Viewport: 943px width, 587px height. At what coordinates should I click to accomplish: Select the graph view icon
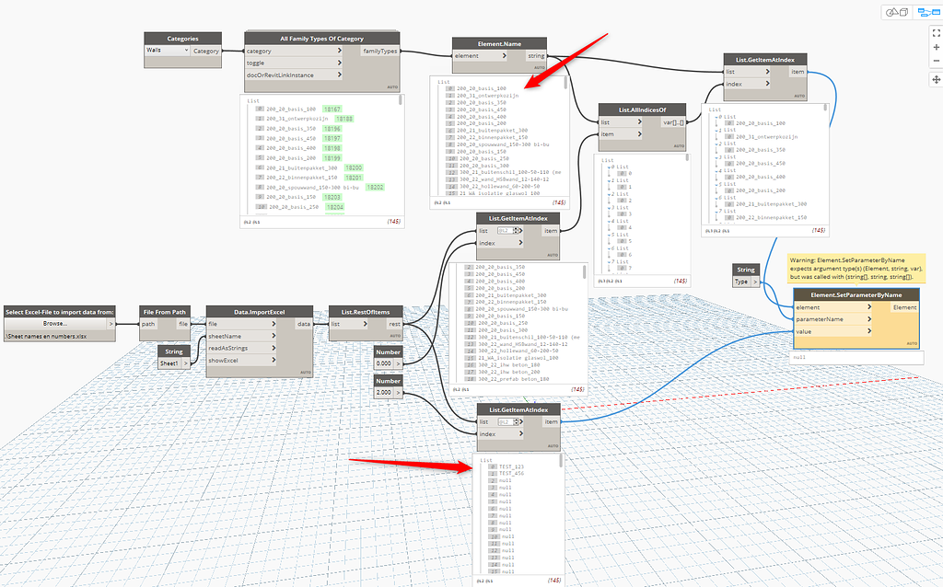click(928, 13)
